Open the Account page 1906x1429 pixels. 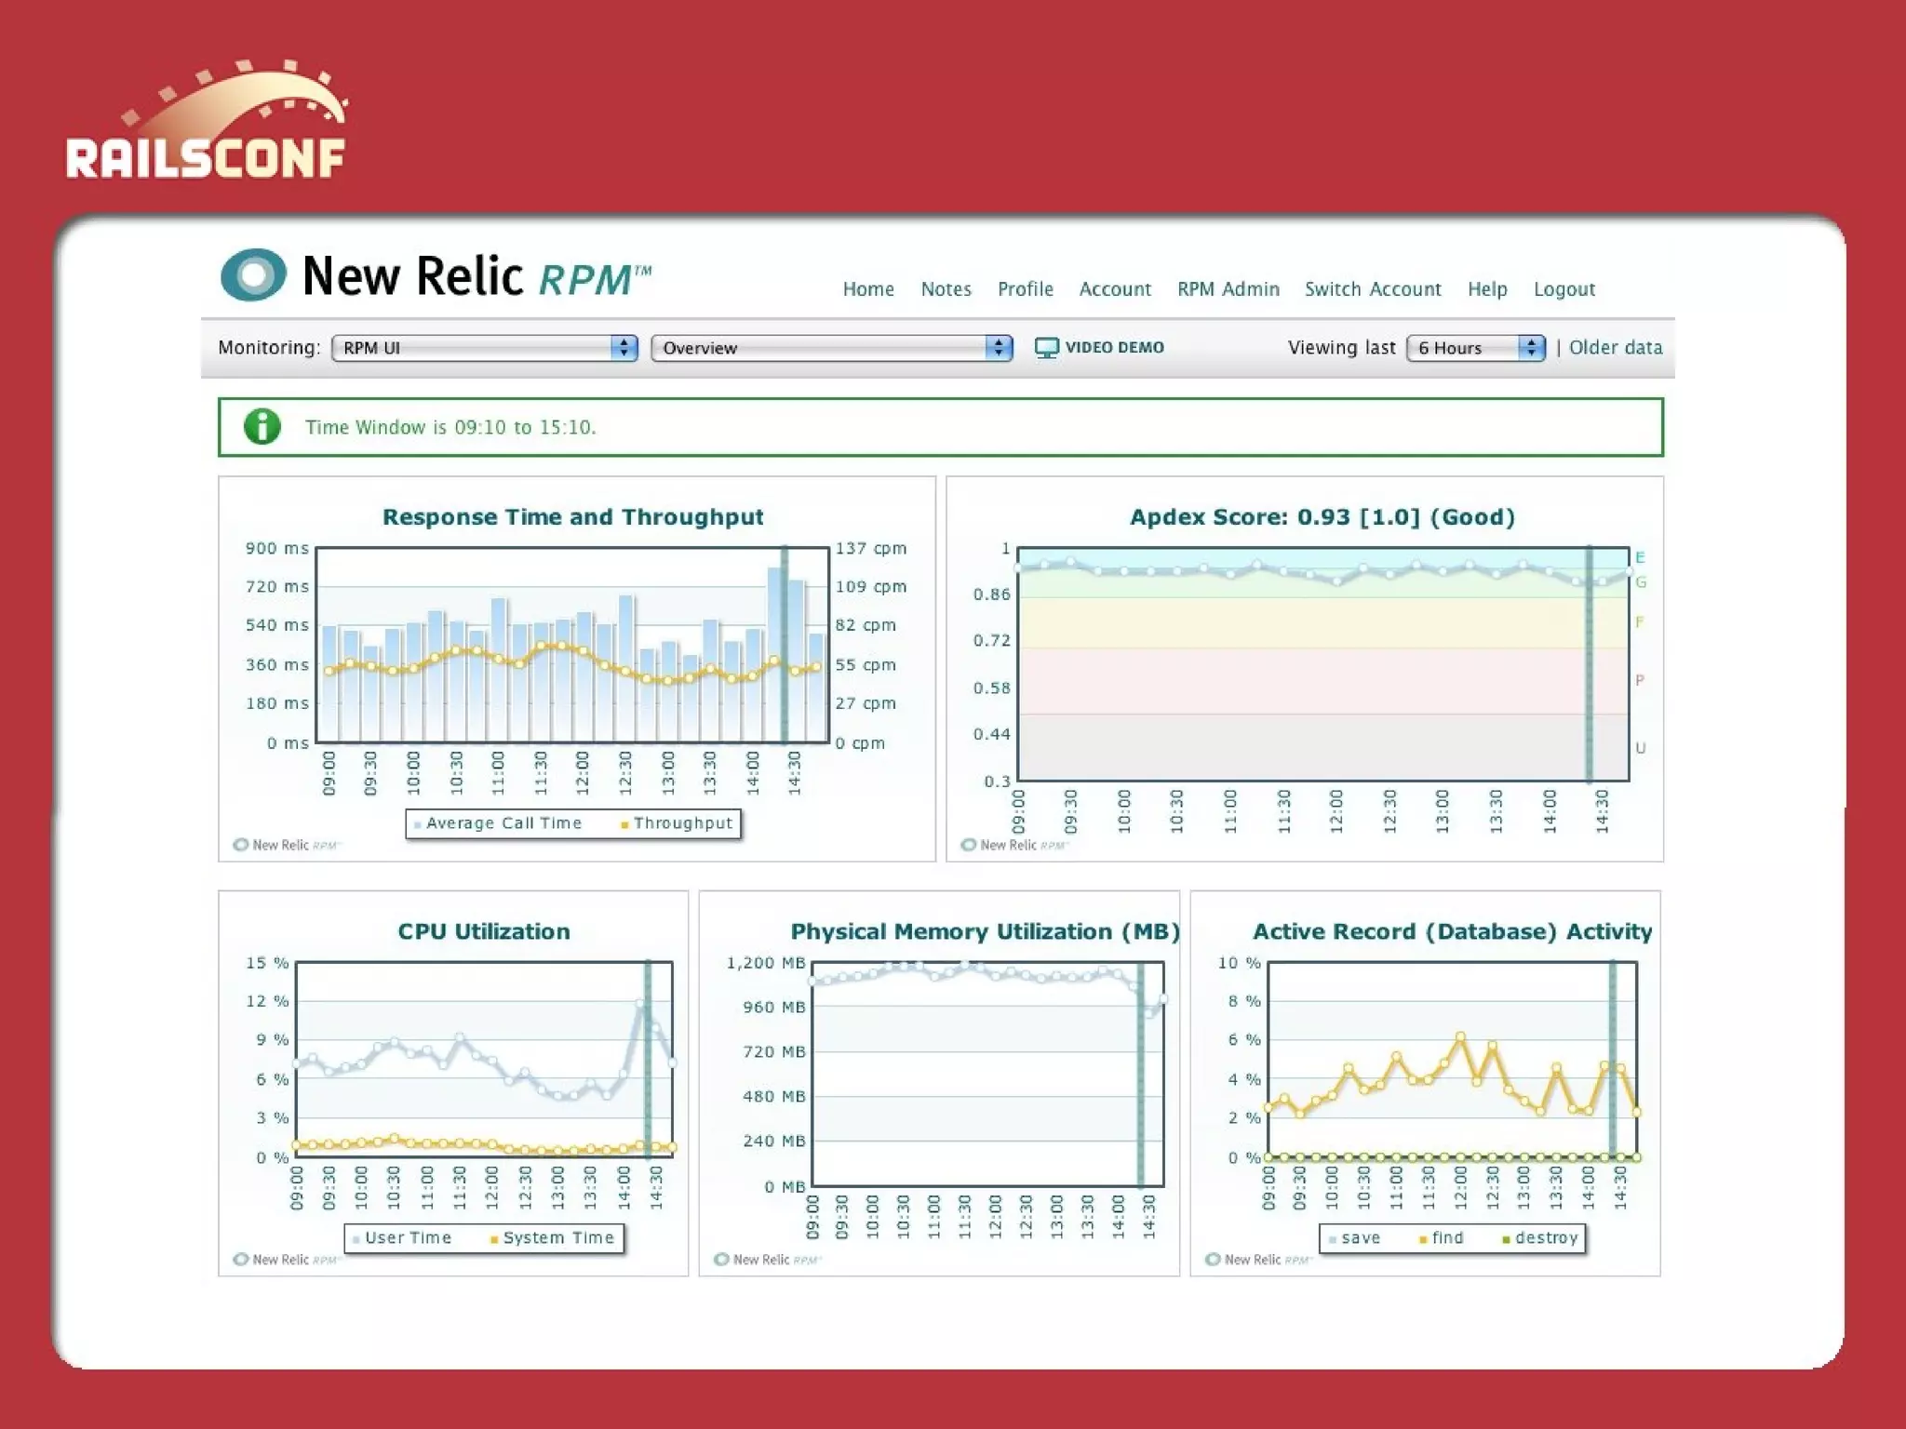tap(1115, 289)
